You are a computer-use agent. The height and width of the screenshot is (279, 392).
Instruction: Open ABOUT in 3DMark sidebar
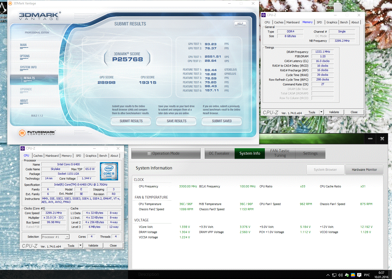(24, 101)
